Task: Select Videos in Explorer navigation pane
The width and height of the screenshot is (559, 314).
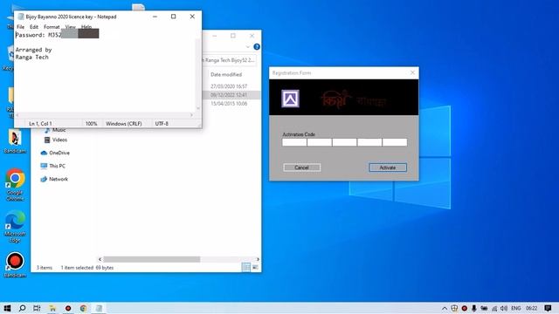Action: (56, 140)
